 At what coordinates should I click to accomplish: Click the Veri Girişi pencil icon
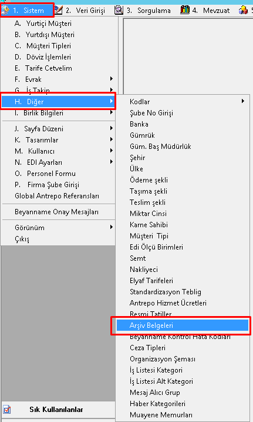58,10
